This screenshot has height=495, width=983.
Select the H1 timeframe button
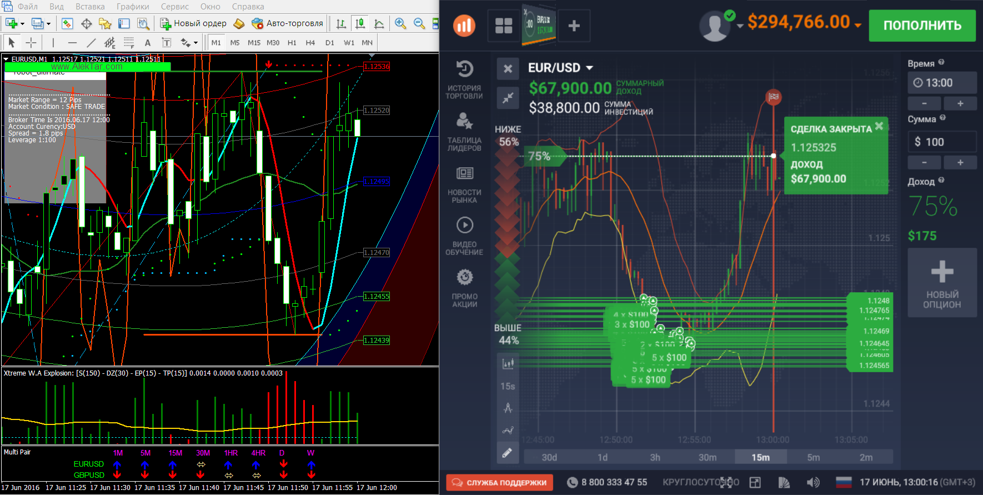[x=292, y=42]
